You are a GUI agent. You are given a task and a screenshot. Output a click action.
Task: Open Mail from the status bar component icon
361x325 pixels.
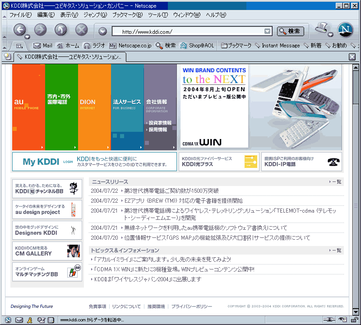[19, 320]
